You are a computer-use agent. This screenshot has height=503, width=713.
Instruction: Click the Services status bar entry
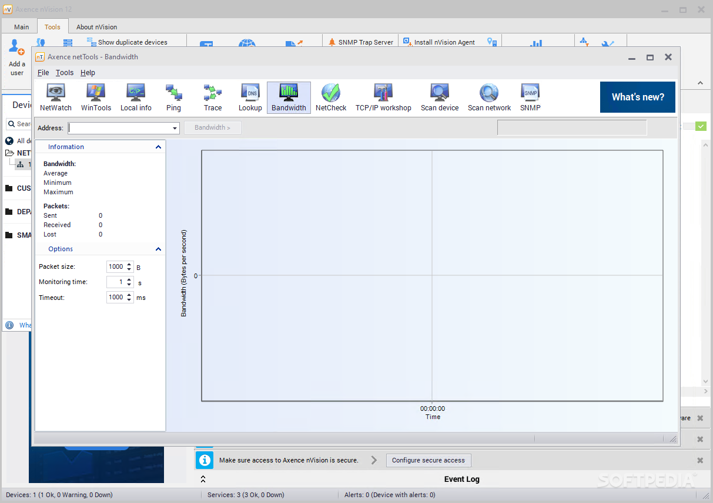246,495
